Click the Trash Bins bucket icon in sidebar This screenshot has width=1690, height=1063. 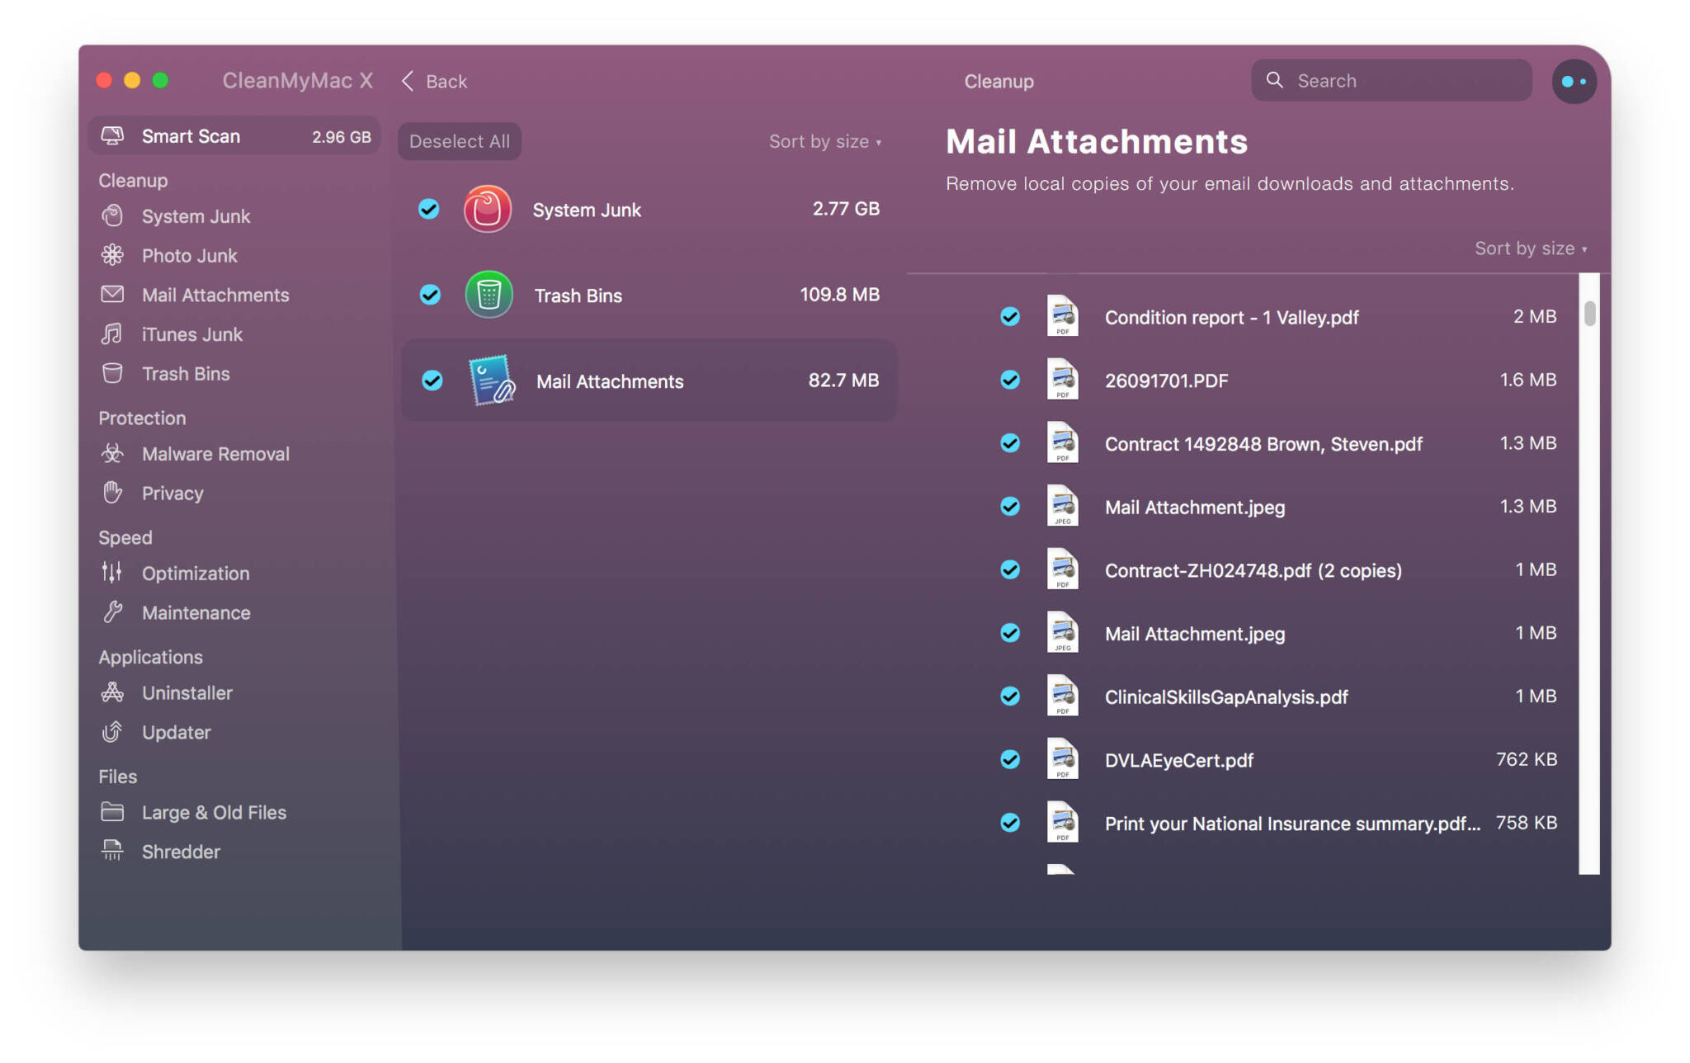tap(112, 374)
